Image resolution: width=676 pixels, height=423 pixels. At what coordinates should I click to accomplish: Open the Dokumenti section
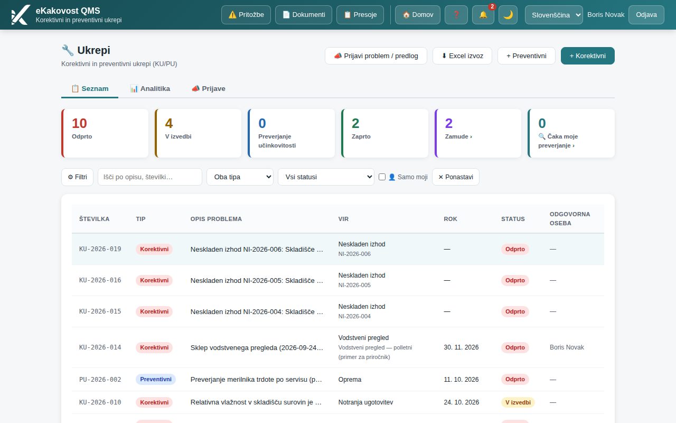(x=304, y=15)
